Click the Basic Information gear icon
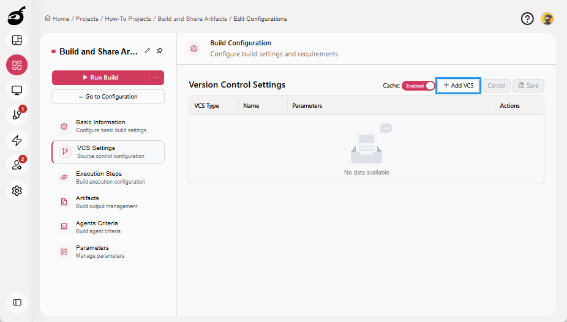The image size is (567, 322). tap(64, 127)
